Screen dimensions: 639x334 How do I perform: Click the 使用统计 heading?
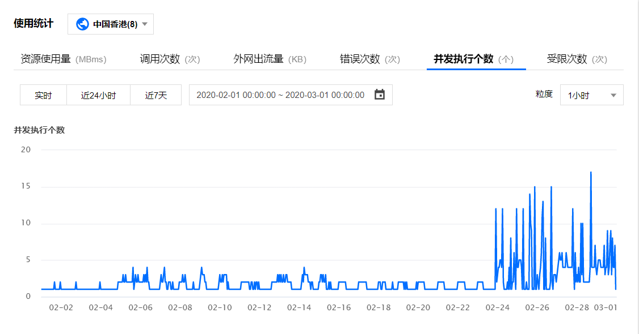coord(33,24)
